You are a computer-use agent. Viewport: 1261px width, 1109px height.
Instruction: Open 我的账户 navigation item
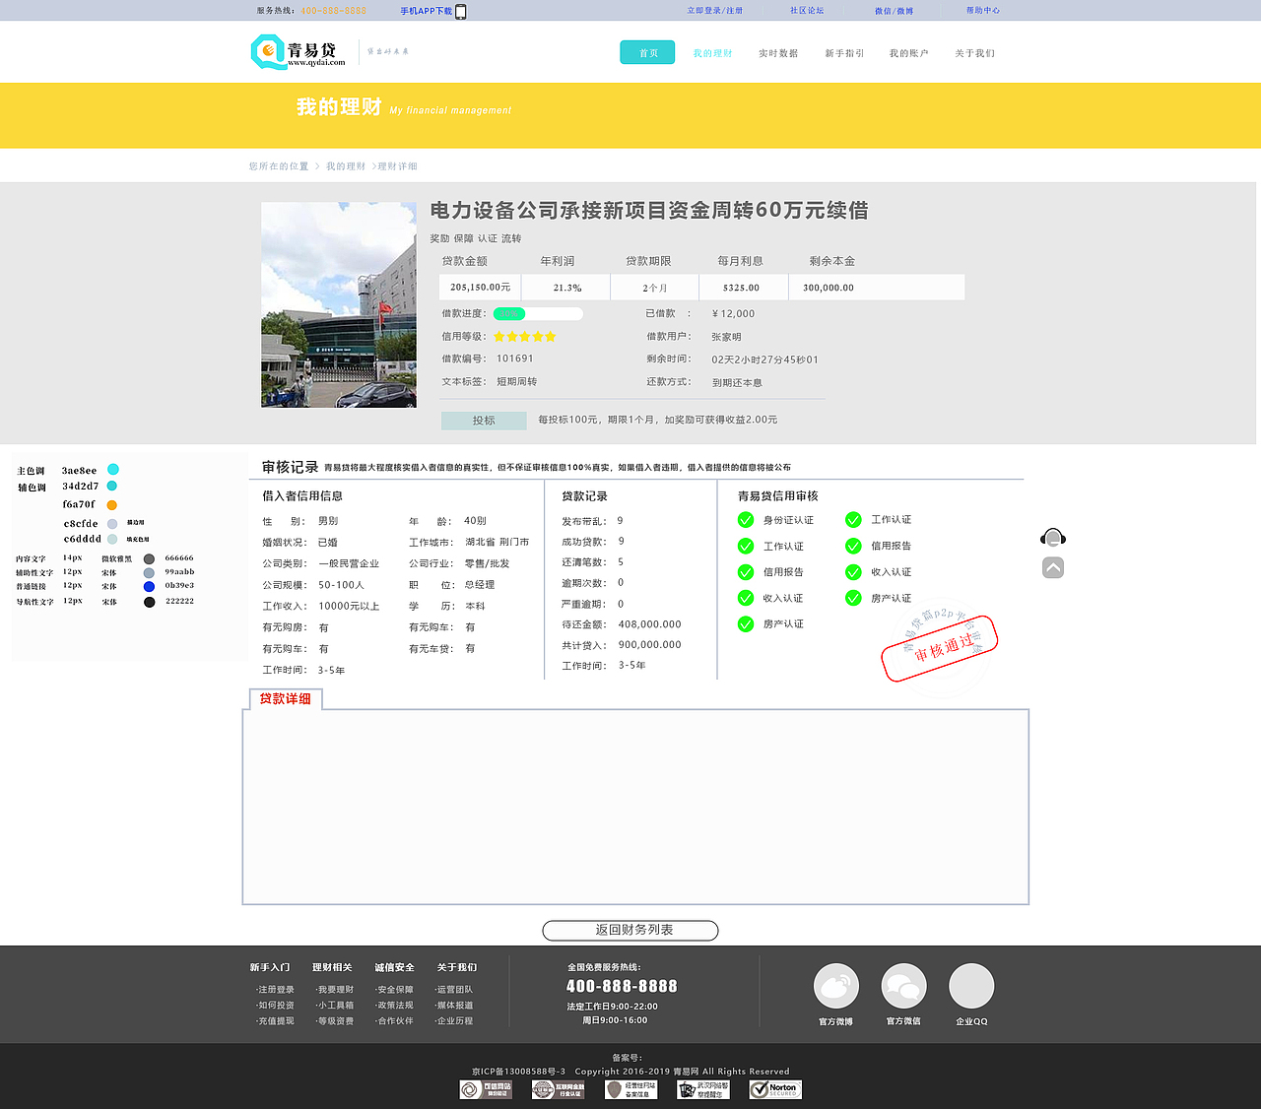(x=908, y=53)
